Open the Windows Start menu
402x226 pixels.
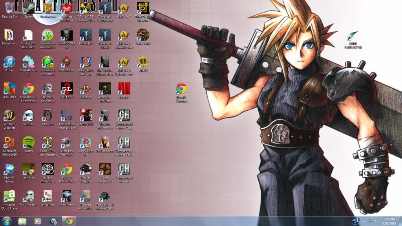[7, 221]
